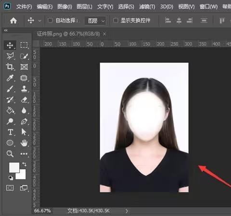Screen dimensions: 231x216
Task: Select the Rectangular Marquee tool
Action: [x=24, y=45]
